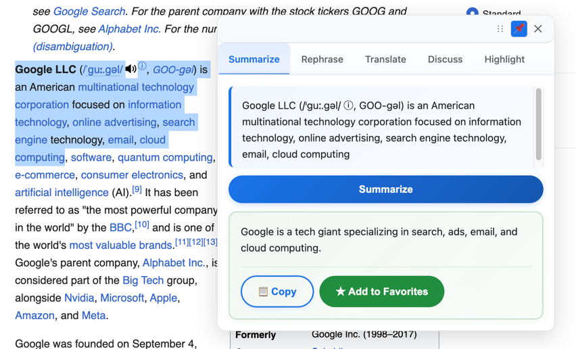Image resolution: width=576 pixels, height=349 pixels.
Task: Play the Google pronunciation speaker icon
Action: pyautogui.click(x=130, y=69)
